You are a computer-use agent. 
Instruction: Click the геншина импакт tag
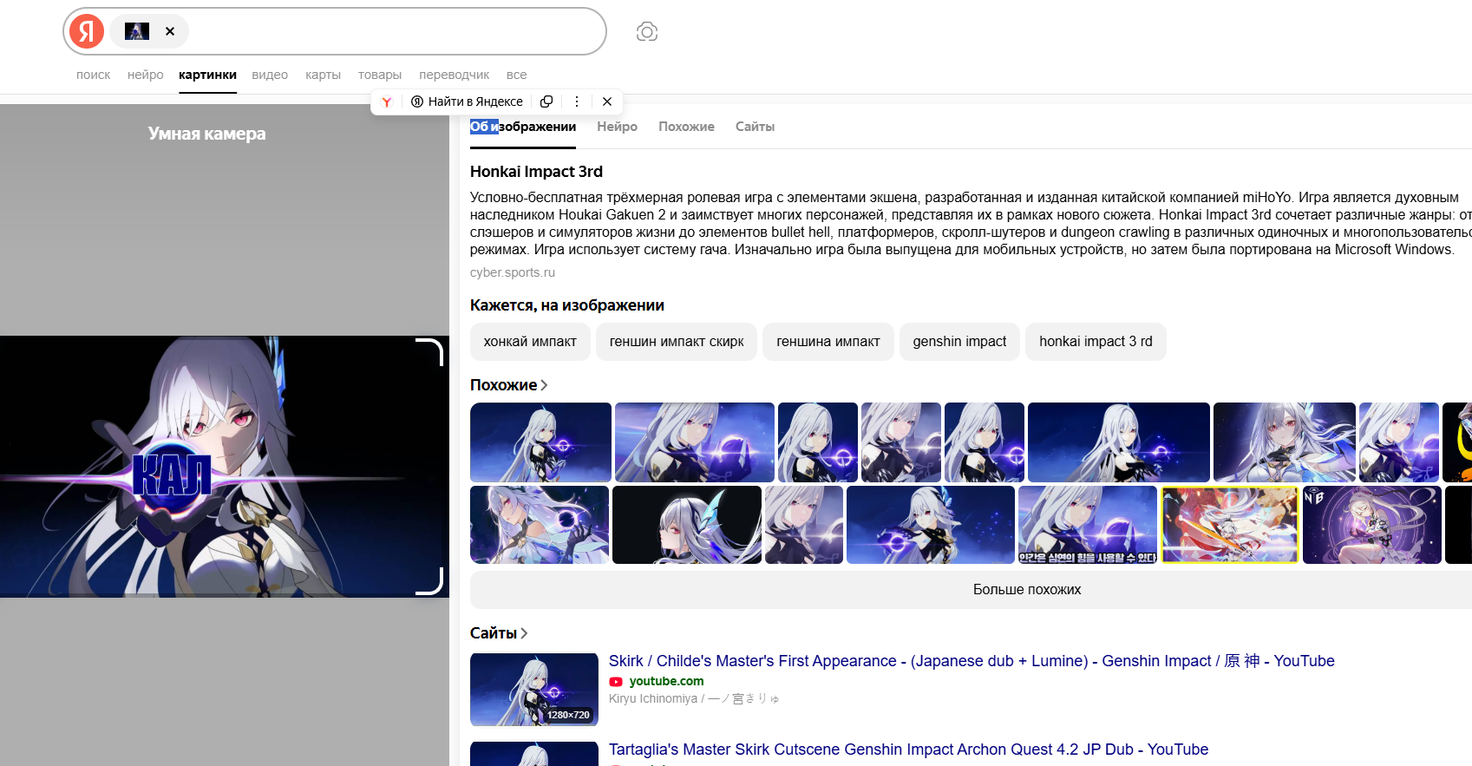coord(828,342)
